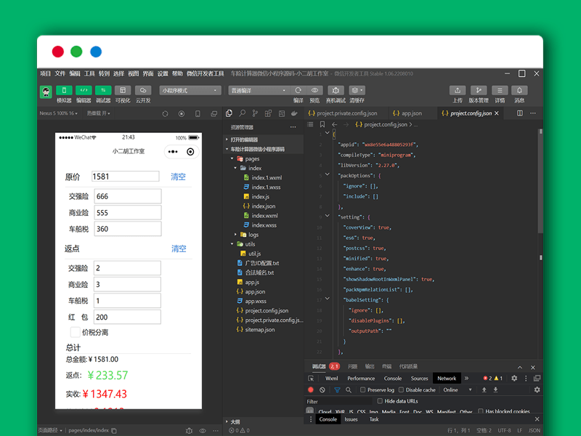Open the 调试器 debugger toolbar icon

click(103, 91)
